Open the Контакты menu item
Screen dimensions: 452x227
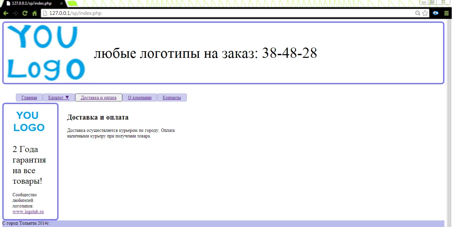(172, 97)
